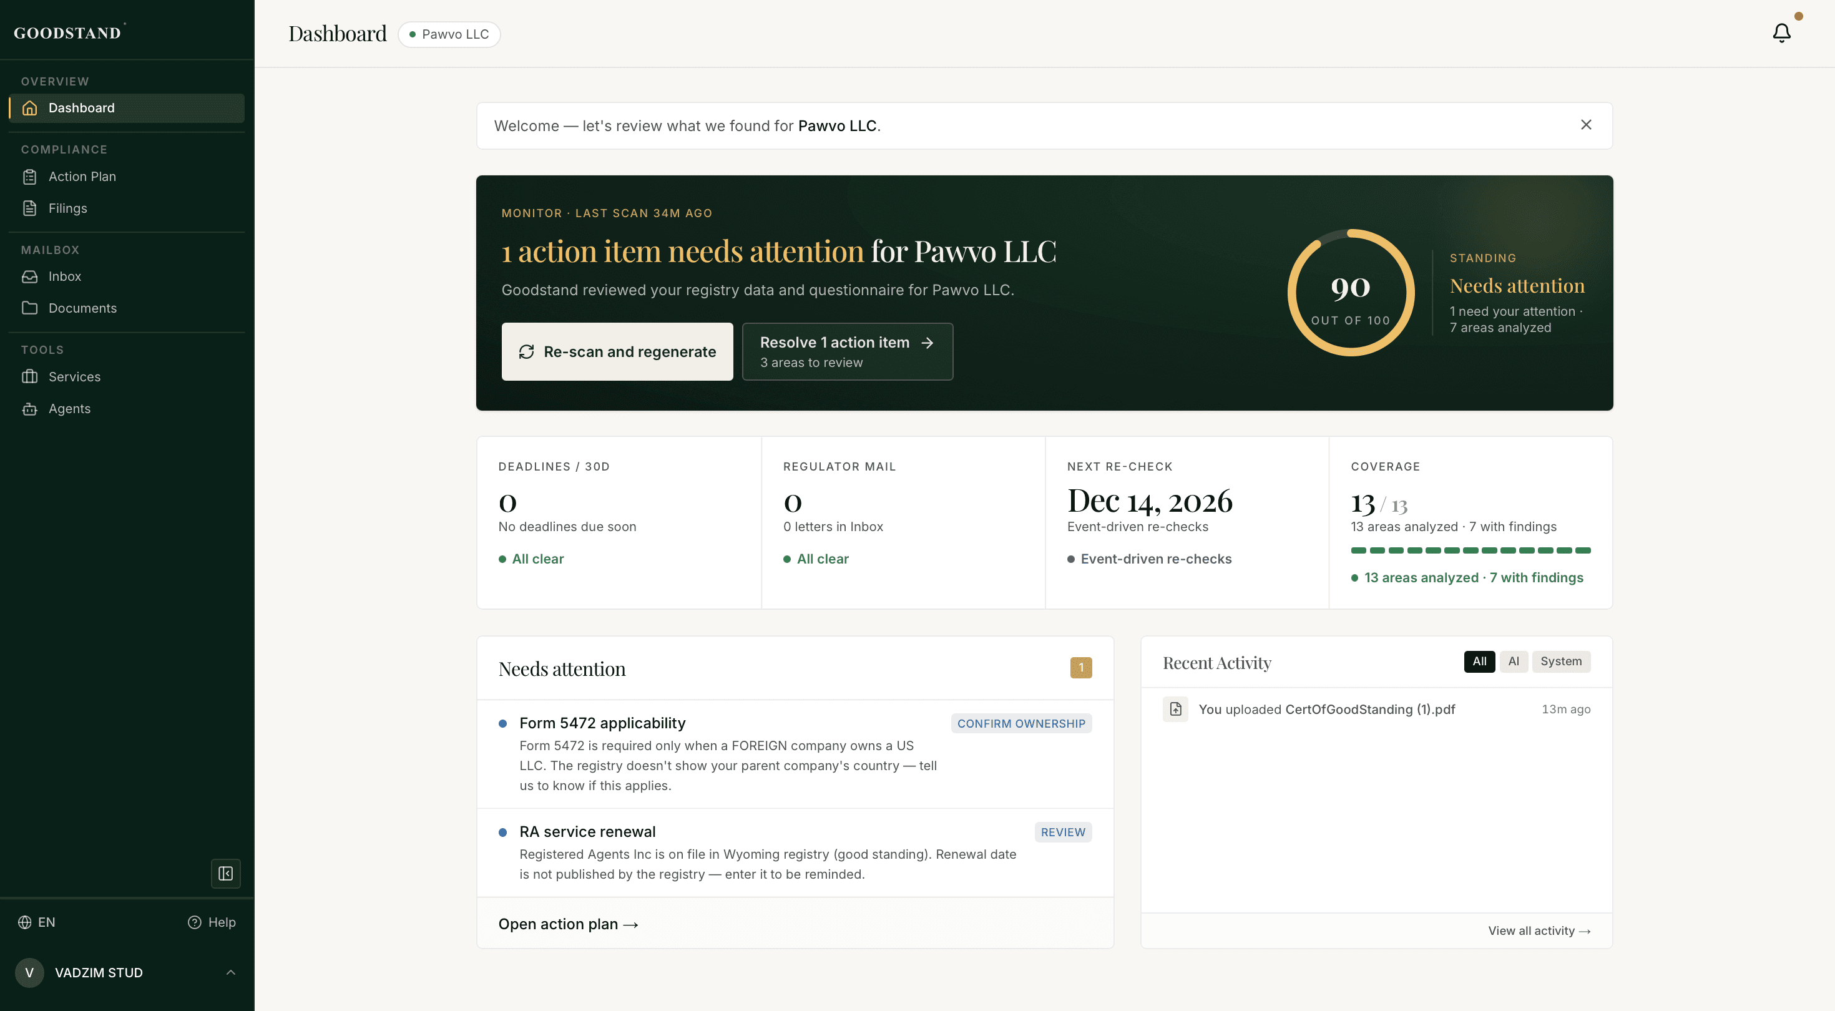Click the Documents folder icon
The width and height of the screenshot is (1835, 1011).
(x=29, y=308)
